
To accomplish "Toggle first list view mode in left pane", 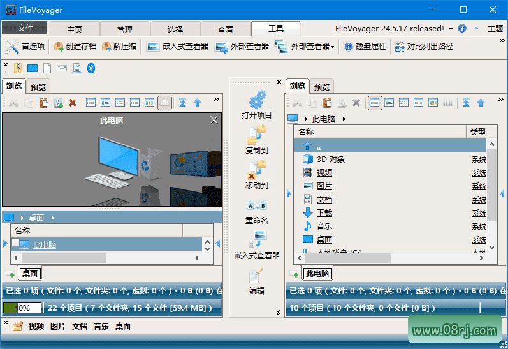I will 91,103.
